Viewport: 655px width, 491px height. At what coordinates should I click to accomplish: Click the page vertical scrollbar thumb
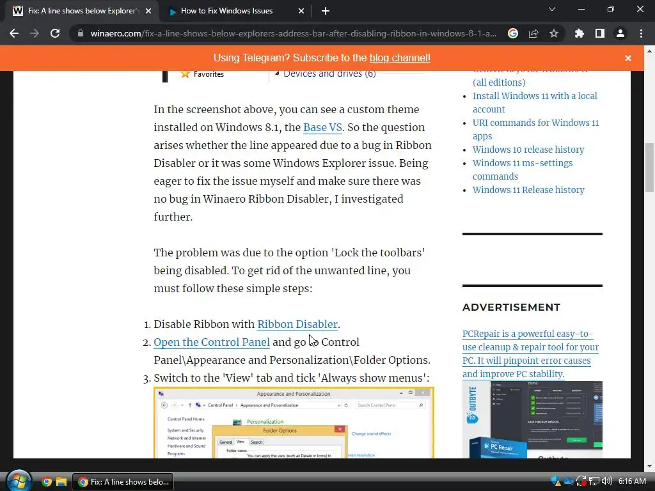[x=650, y=166]
